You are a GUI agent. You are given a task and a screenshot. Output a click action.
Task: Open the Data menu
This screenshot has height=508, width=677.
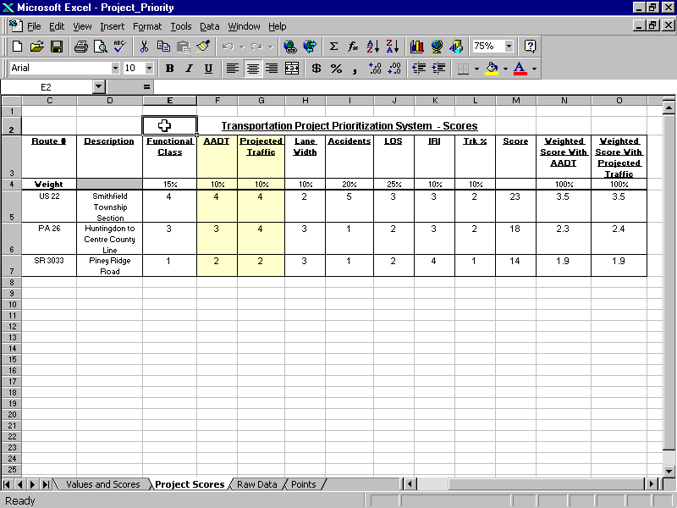coord(209,26)
